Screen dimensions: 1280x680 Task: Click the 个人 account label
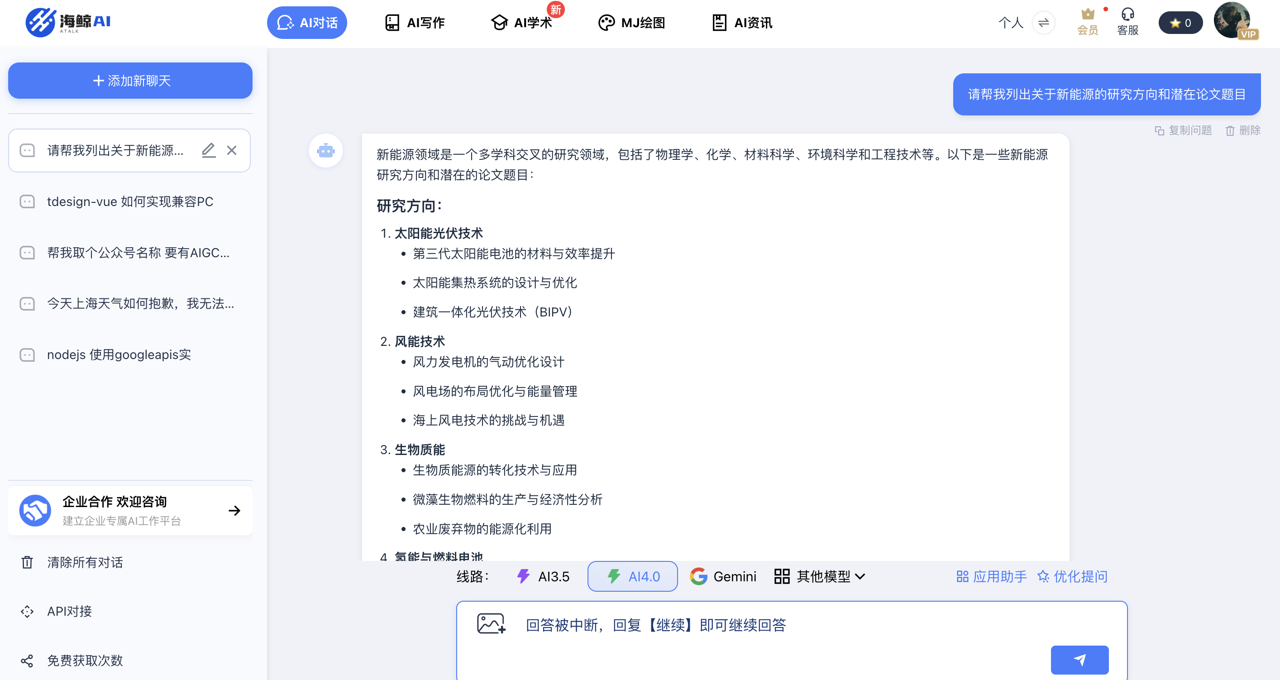coord(1011,22)
